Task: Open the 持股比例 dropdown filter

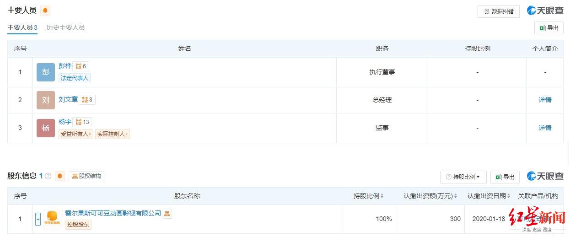Action: pyautogui.click(x=463, y=177)
